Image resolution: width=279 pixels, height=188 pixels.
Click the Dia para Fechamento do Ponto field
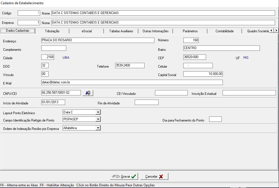(215, 120)
